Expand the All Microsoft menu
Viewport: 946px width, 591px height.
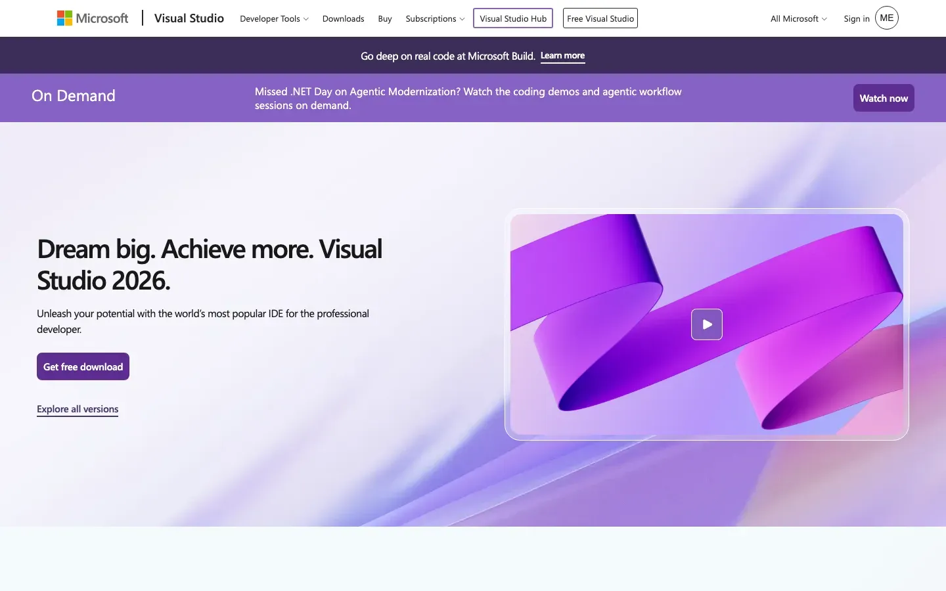[799, 18]
